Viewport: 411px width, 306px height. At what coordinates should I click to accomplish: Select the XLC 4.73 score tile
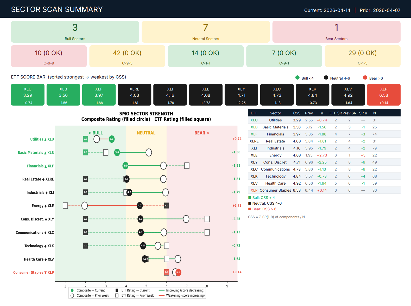[277, 95]
